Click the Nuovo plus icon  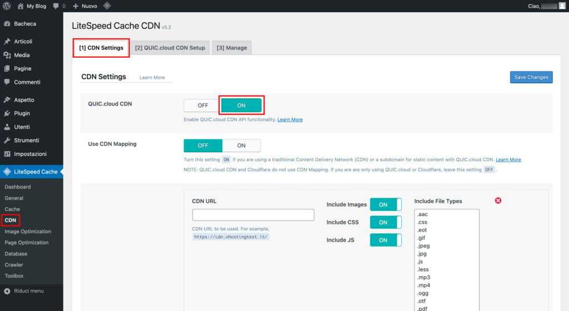76,6
